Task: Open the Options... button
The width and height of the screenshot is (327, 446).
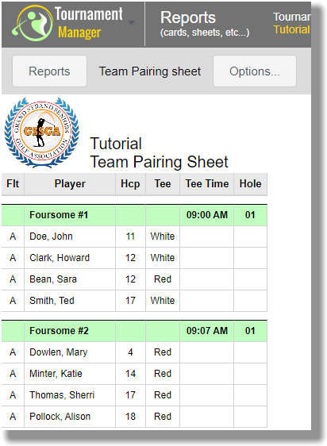Action: [x=255, y=71]
